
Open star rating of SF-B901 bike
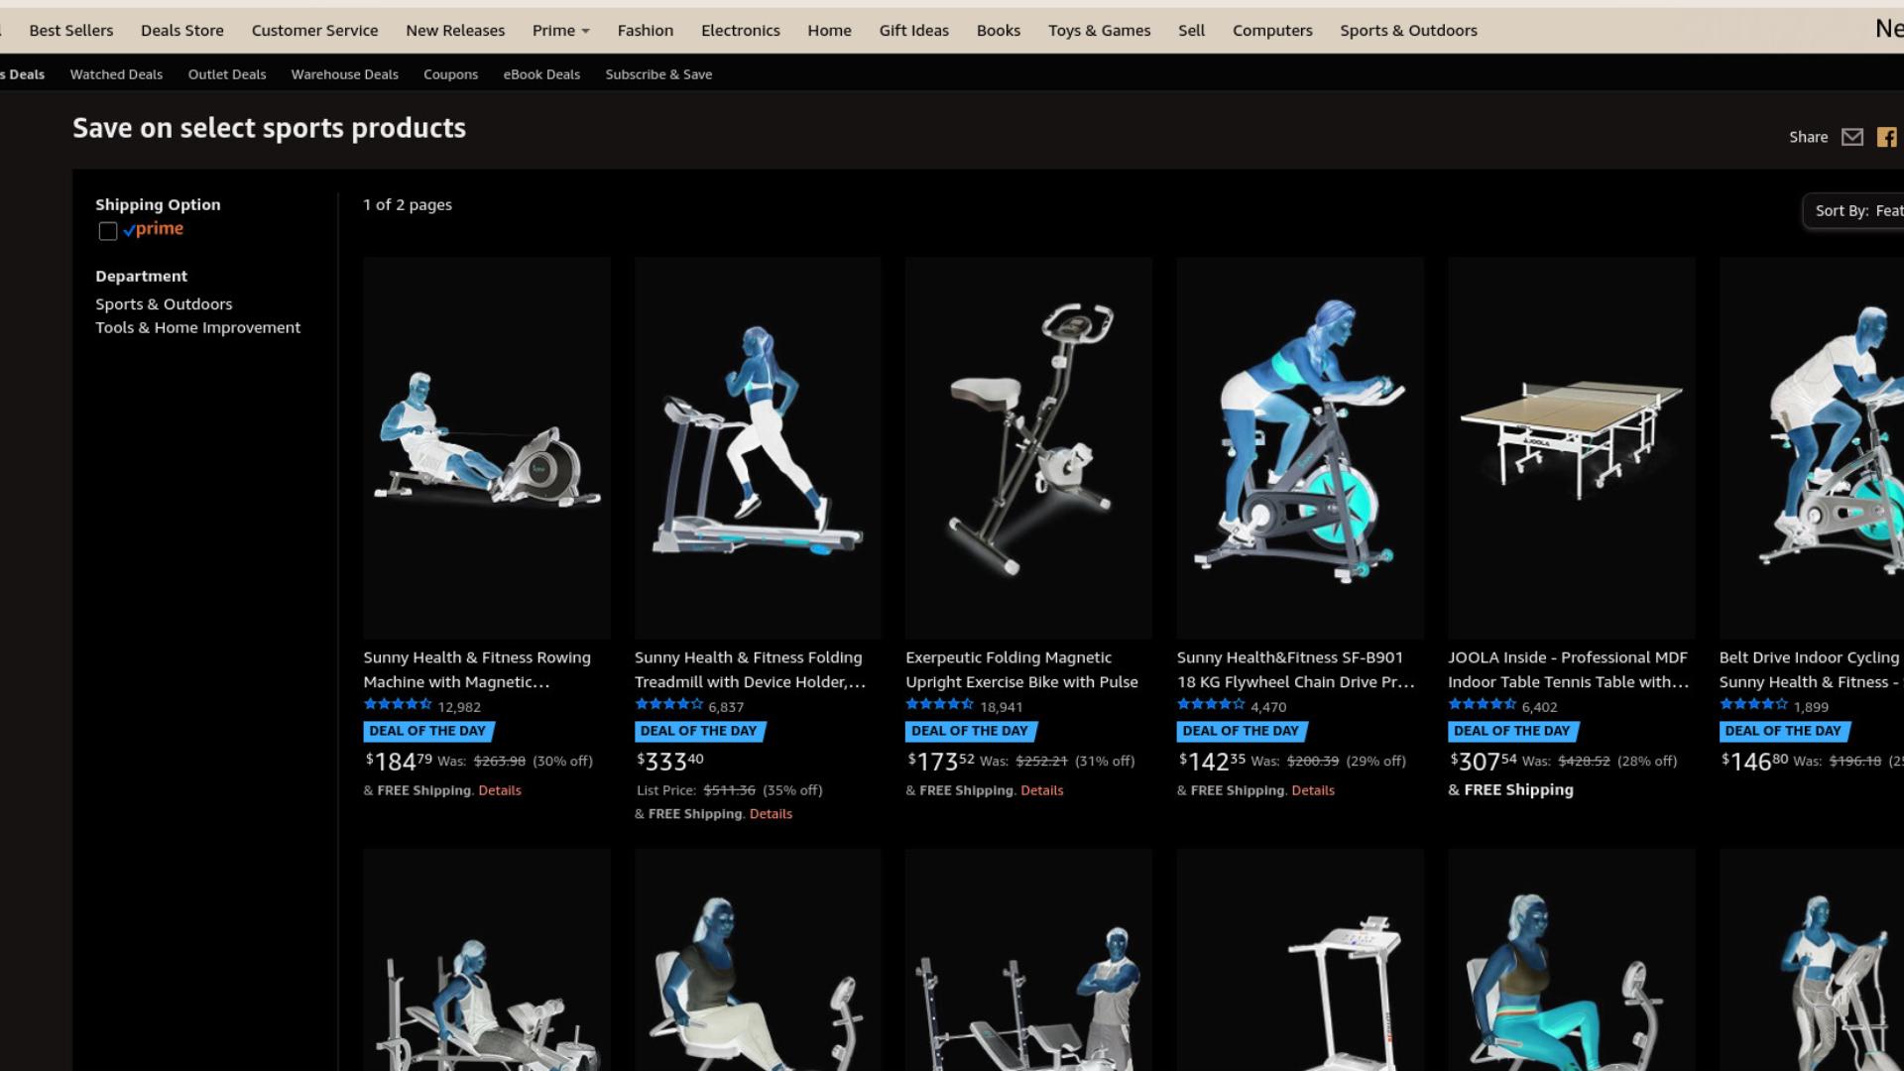pyautogui.click(x=1211, y=705)
